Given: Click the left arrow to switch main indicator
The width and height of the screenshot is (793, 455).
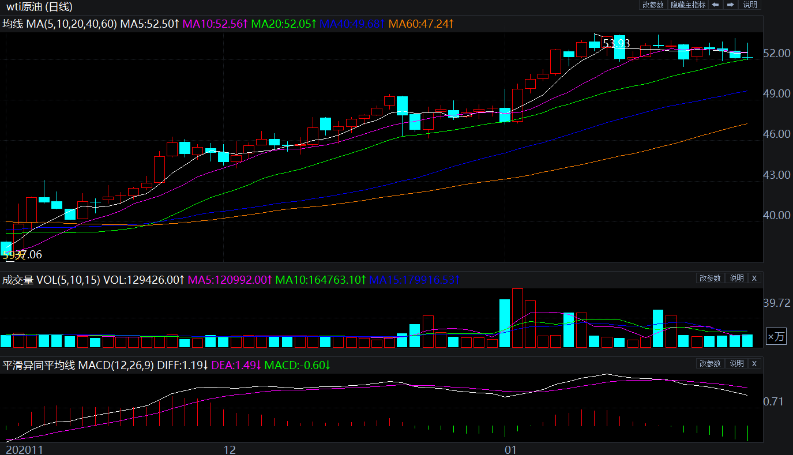Looking at the screenshot, I should [715, 5].
